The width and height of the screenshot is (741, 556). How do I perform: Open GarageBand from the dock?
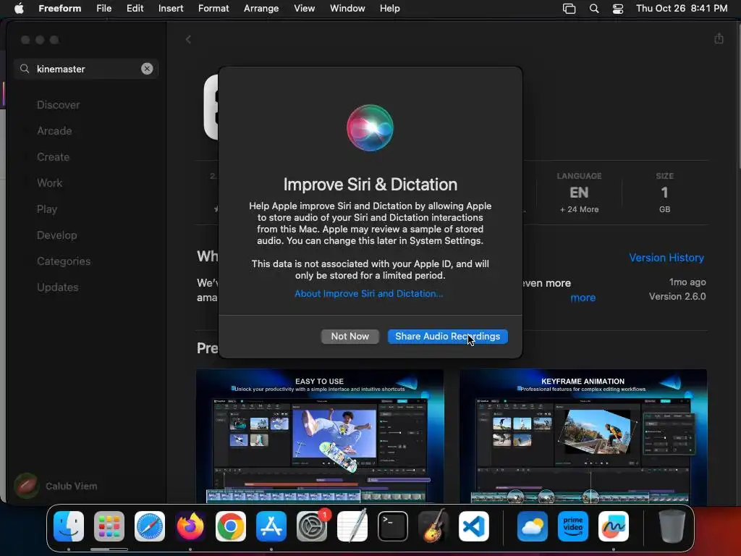click(x=433, y=526)
